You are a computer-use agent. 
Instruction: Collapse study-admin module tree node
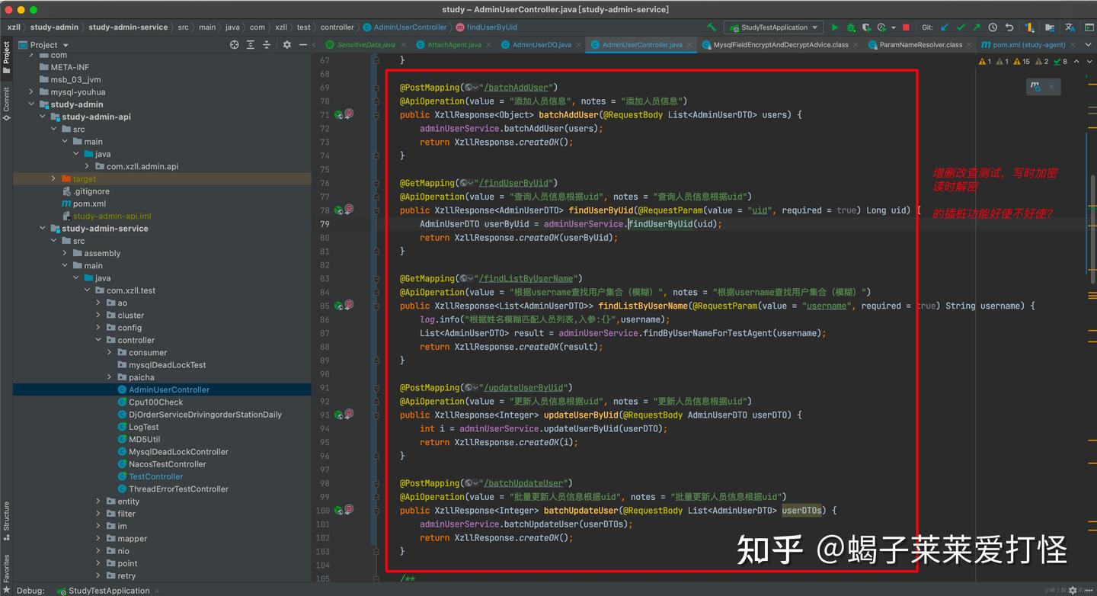pos(31,104)
